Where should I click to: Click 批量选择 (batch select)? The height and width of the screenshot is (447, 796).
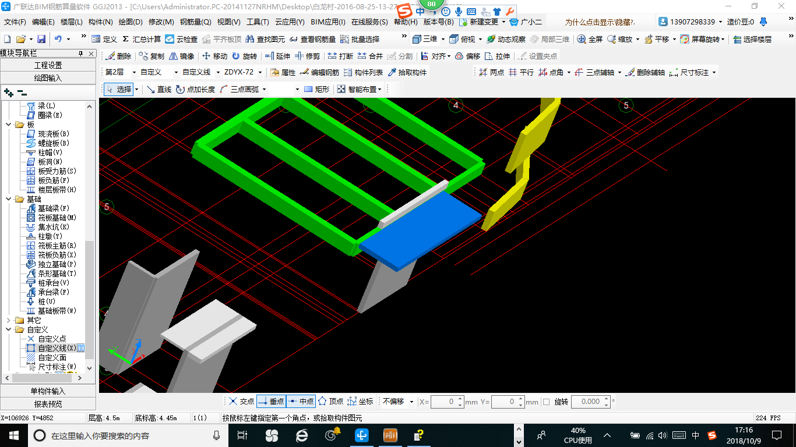click(360, 39)
